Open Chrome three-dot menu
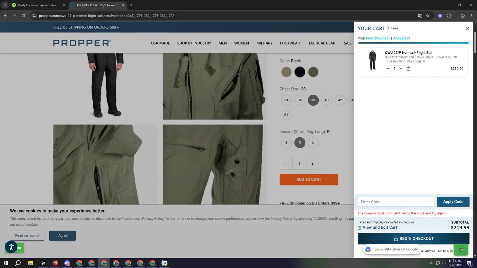Screen dimensions: 477x268 point(472,16)
